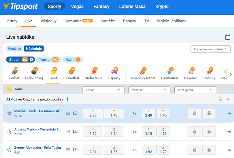Screen dimensions: 234x158
Task: Switch to the Vegas section
Action: [77, 7]
